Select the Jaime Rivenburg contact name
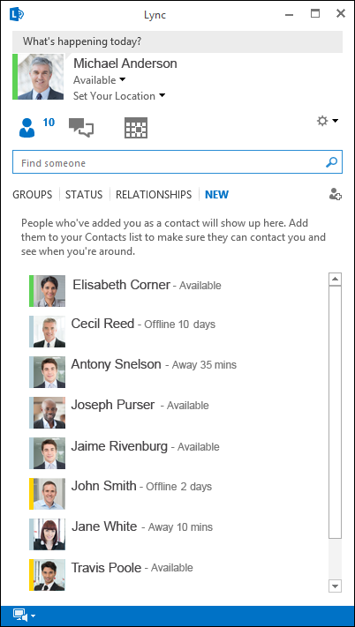Screen dimensions: 355x627 tap(119, 446)
